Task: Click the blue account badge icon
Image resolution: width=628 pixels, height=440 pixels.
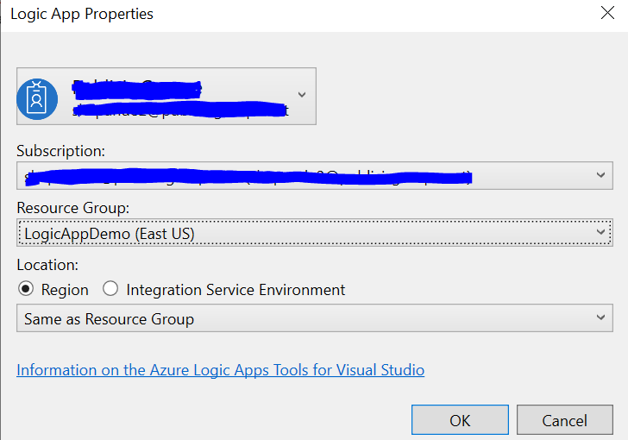Action: click(37, 98)
